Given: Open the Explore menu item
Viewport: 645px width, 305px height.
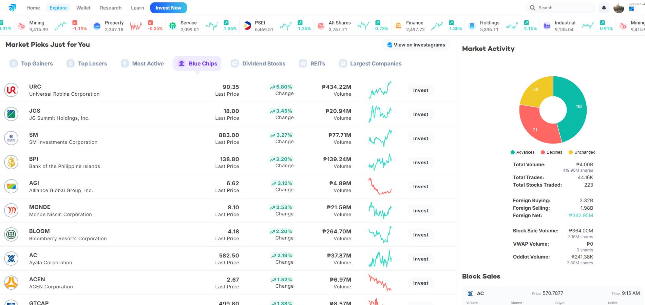Looking at the screenshot, I should pyautogui.click(x=58, y=8).
